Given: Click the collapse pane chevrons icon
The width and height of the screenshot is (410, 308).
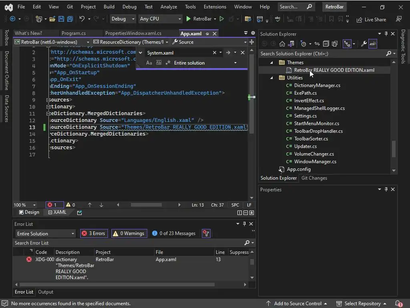Looking at the screenshot, I should [251, 213].
